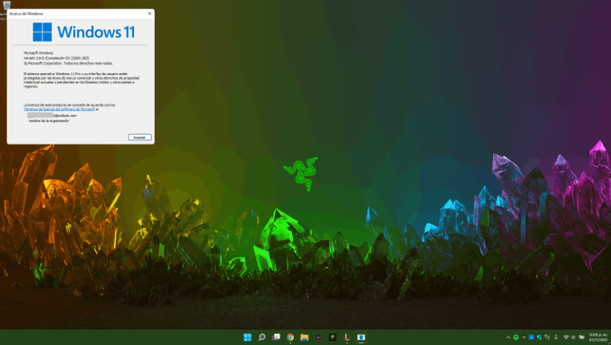This screenshot has width=611, height=345.
Task: Open the Windows Start menu
Action: point(247,337)
